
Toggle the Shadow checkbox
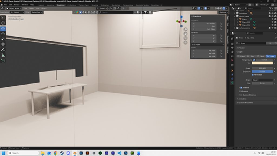pos(241,88)
